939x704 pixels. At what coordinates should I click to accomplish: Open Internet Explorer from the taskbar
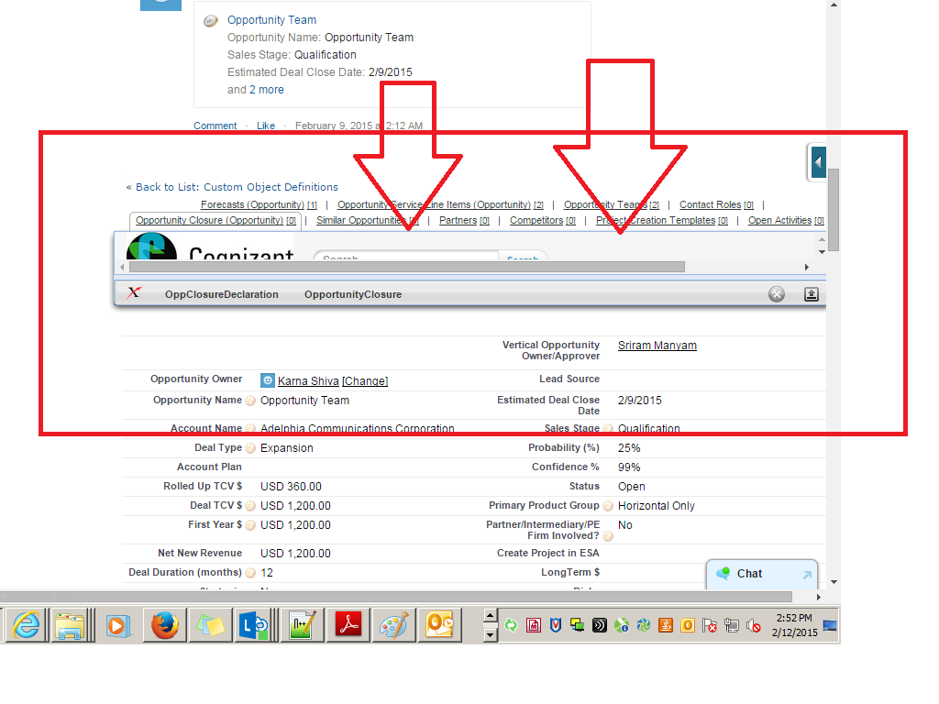coord(27,625)
